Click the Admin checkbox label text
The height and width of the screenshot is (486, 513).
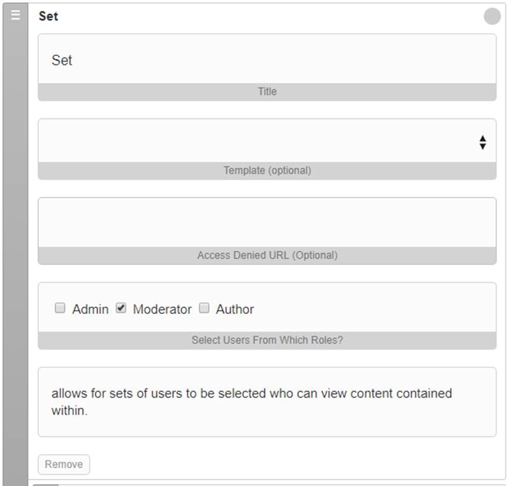tap(90, 309)
